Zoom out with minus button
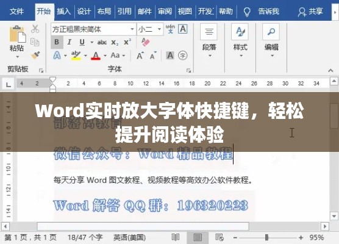 coord(235,238)
